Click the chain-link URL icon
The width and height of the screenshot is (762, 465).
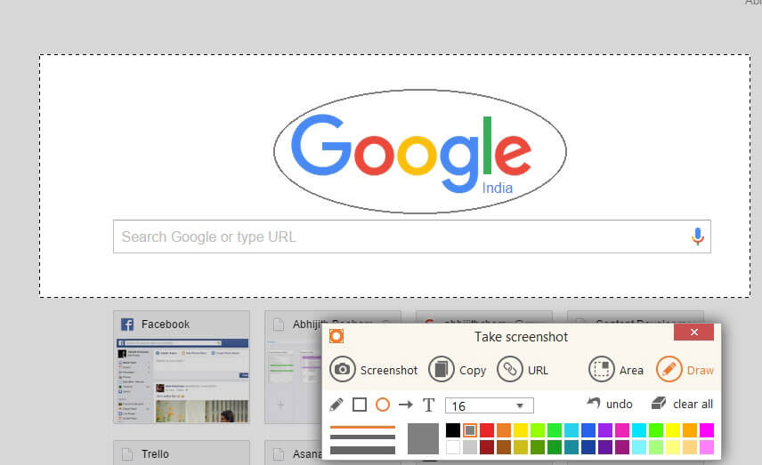[510, 369]
